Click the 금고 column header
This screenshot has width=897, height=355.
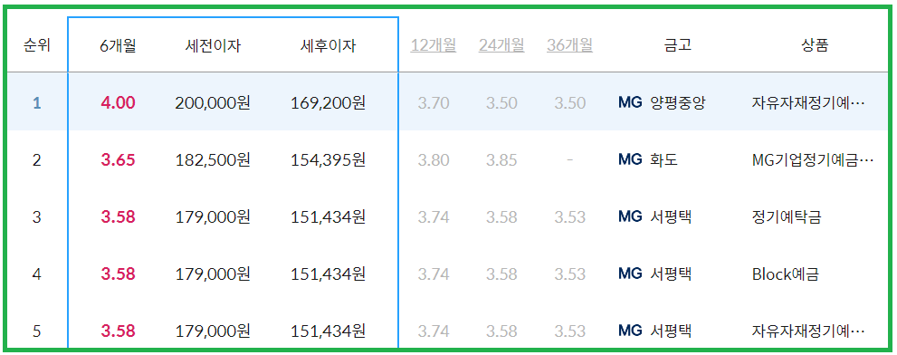tap(678, 46)
